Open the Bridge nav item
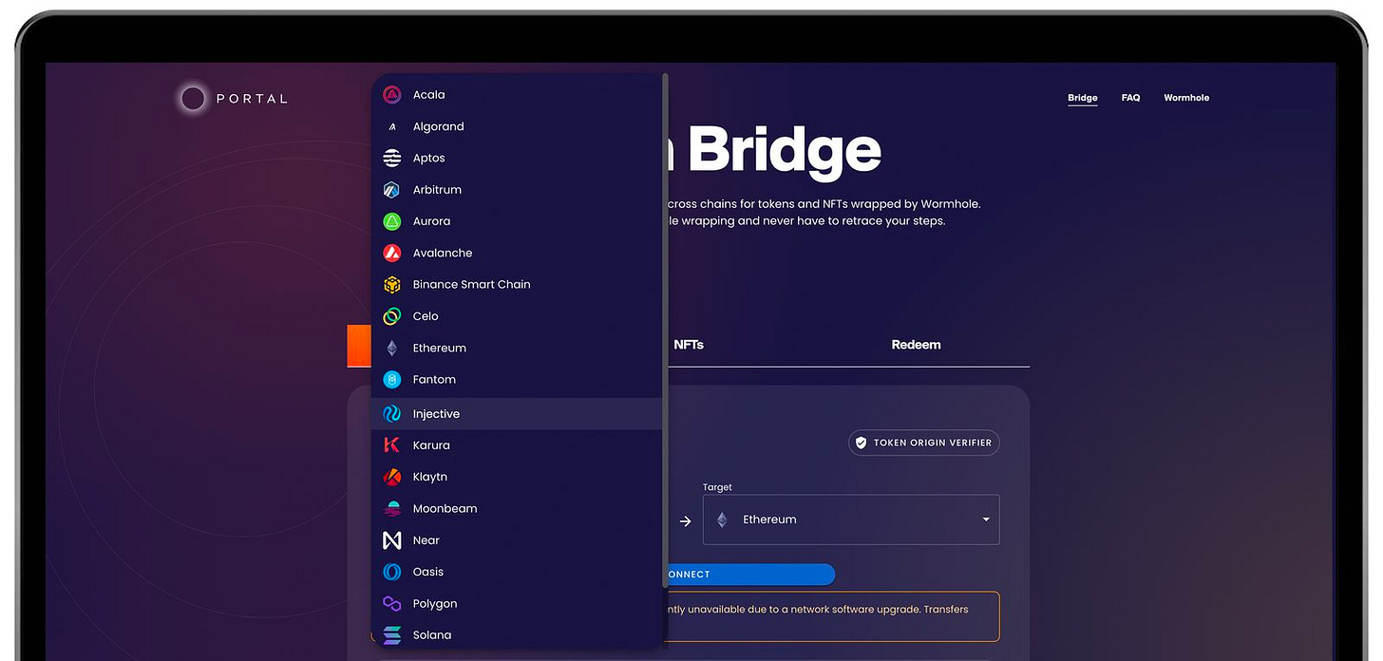This screenshot has width=1383, height=661. (1082, 98)
